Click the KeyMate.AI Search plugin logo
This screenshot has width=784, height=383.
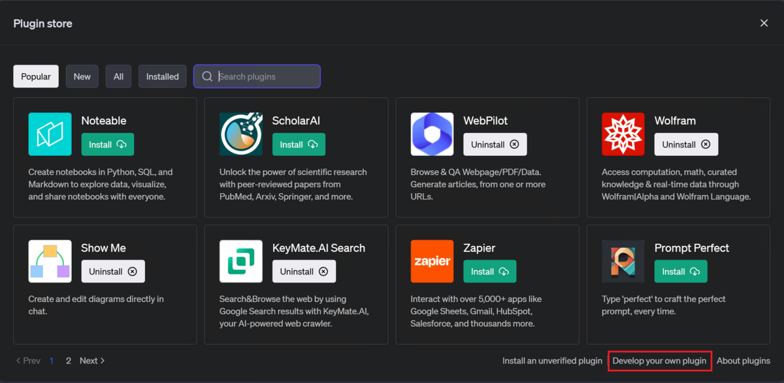(x=241, y=261)
